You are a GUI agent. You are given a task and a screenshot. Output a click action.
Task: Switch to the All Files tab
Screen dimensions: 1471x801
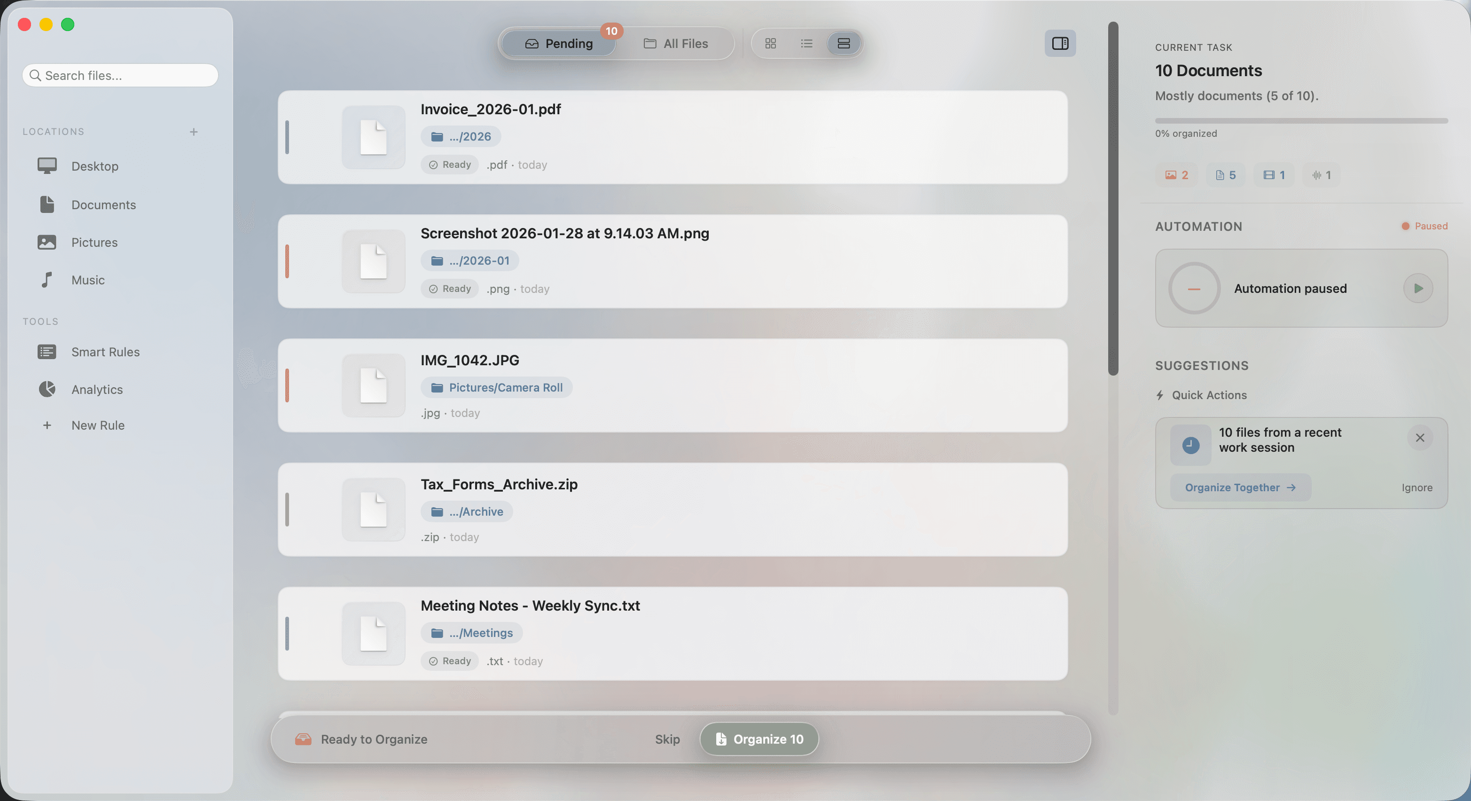[675, 44]
